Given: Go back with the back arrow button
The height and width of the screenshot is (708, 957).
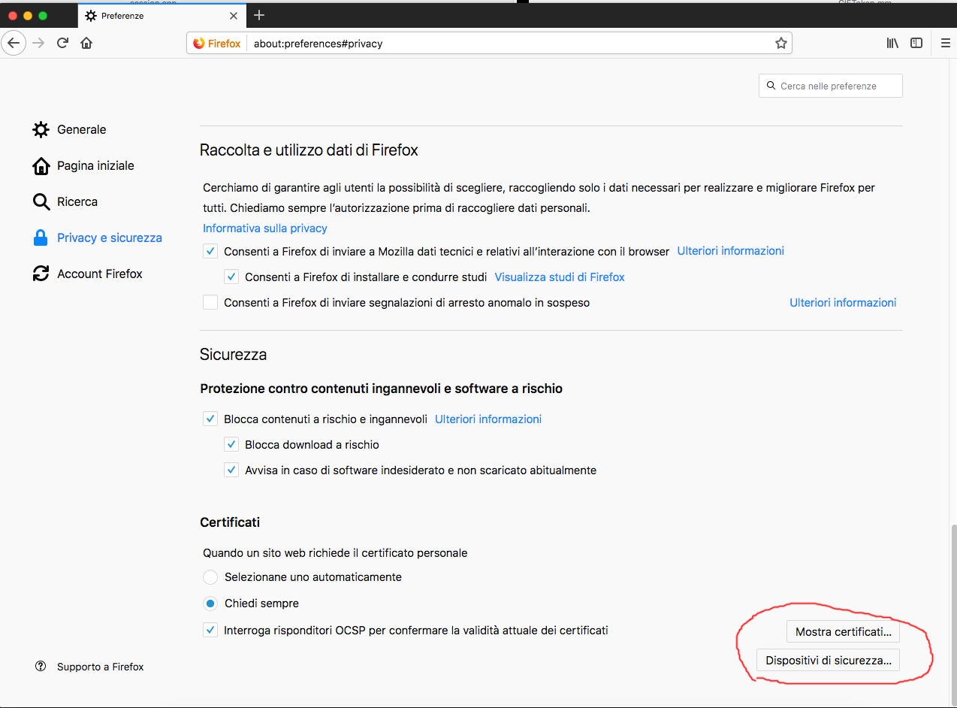Looking at the screenshot, I should pyautogui.click(x=14, y=43).
